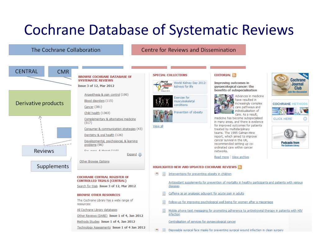The image size is (318, 238).
Task: Click Cochrane Database of Systematic Reviews title
Action: tap(159, 30)
